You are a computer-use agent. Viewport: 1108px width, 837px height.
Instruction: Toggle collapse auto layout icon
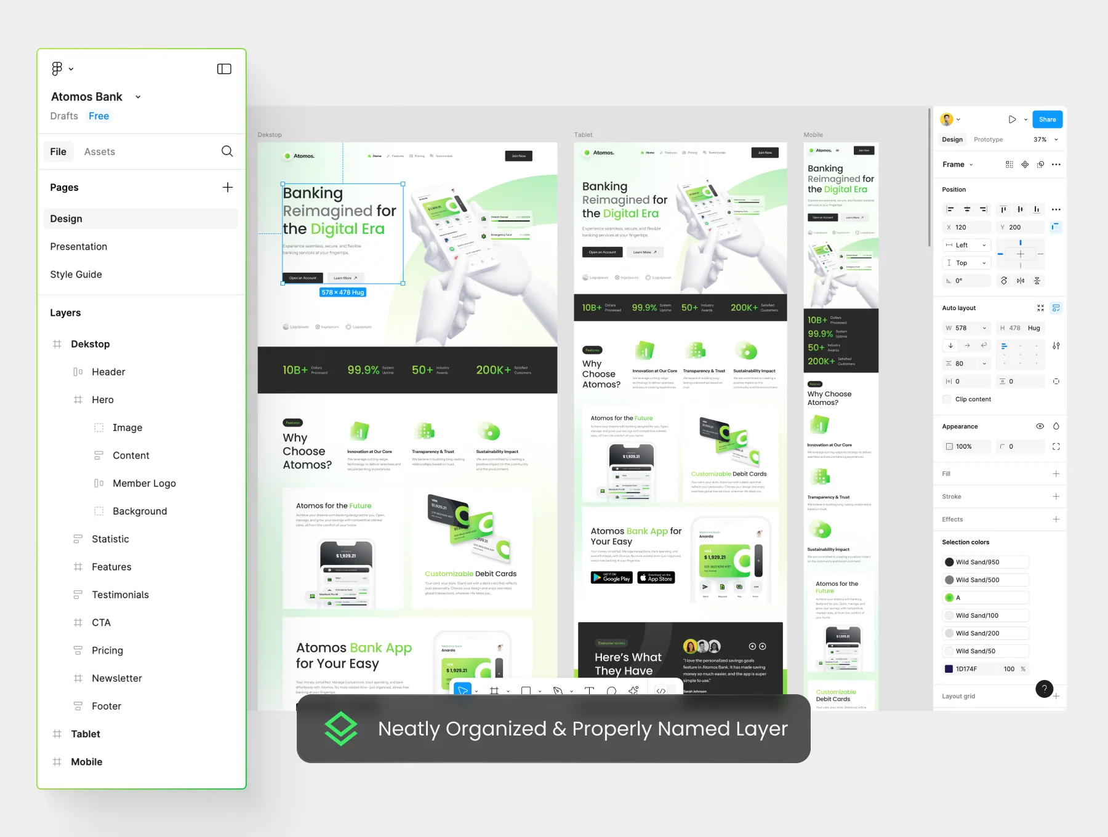[x=1040, y=308]
